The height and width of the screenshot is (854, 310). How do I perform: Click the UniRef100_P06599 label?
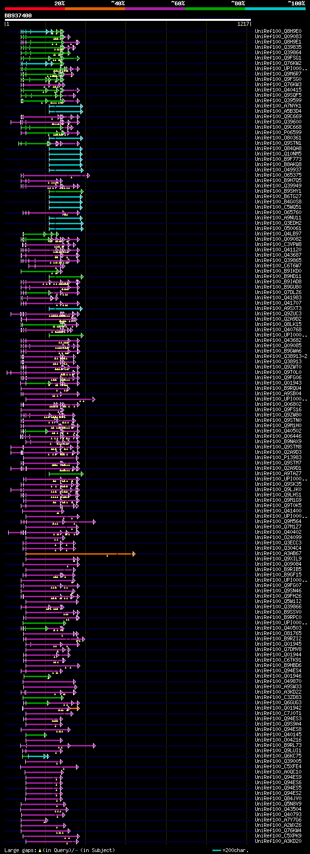[x=278, y=133]
